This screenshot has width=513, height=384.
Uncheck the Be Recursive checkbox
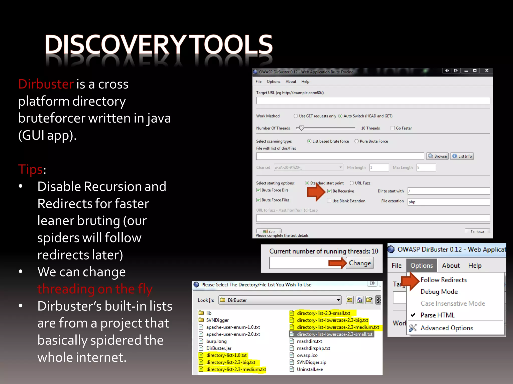[329, 191]
